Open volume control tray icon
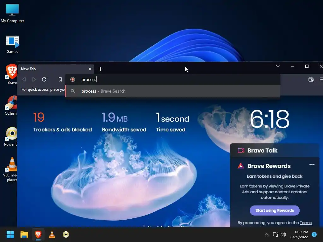323x242 pixels. tap(283, 234)
